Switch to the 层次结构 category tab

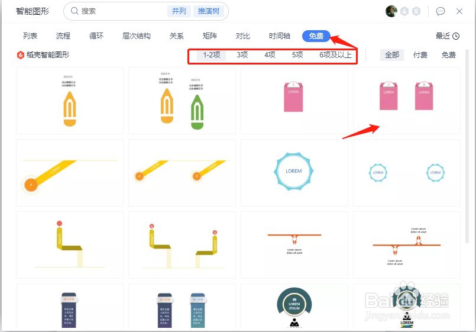coord(137,36)
